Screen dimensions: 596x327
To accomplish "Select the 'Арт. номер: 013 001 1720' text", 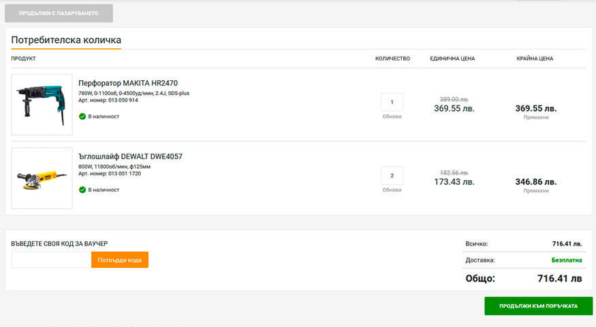I will 110,173.
